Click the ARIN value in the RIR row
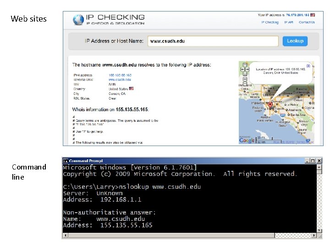 pos(112,85)
